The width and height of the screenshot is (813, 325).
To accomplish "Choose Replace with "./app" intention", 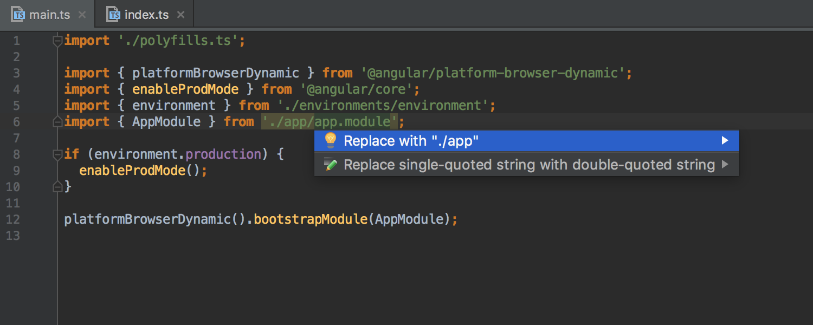I will click(527, 141).
